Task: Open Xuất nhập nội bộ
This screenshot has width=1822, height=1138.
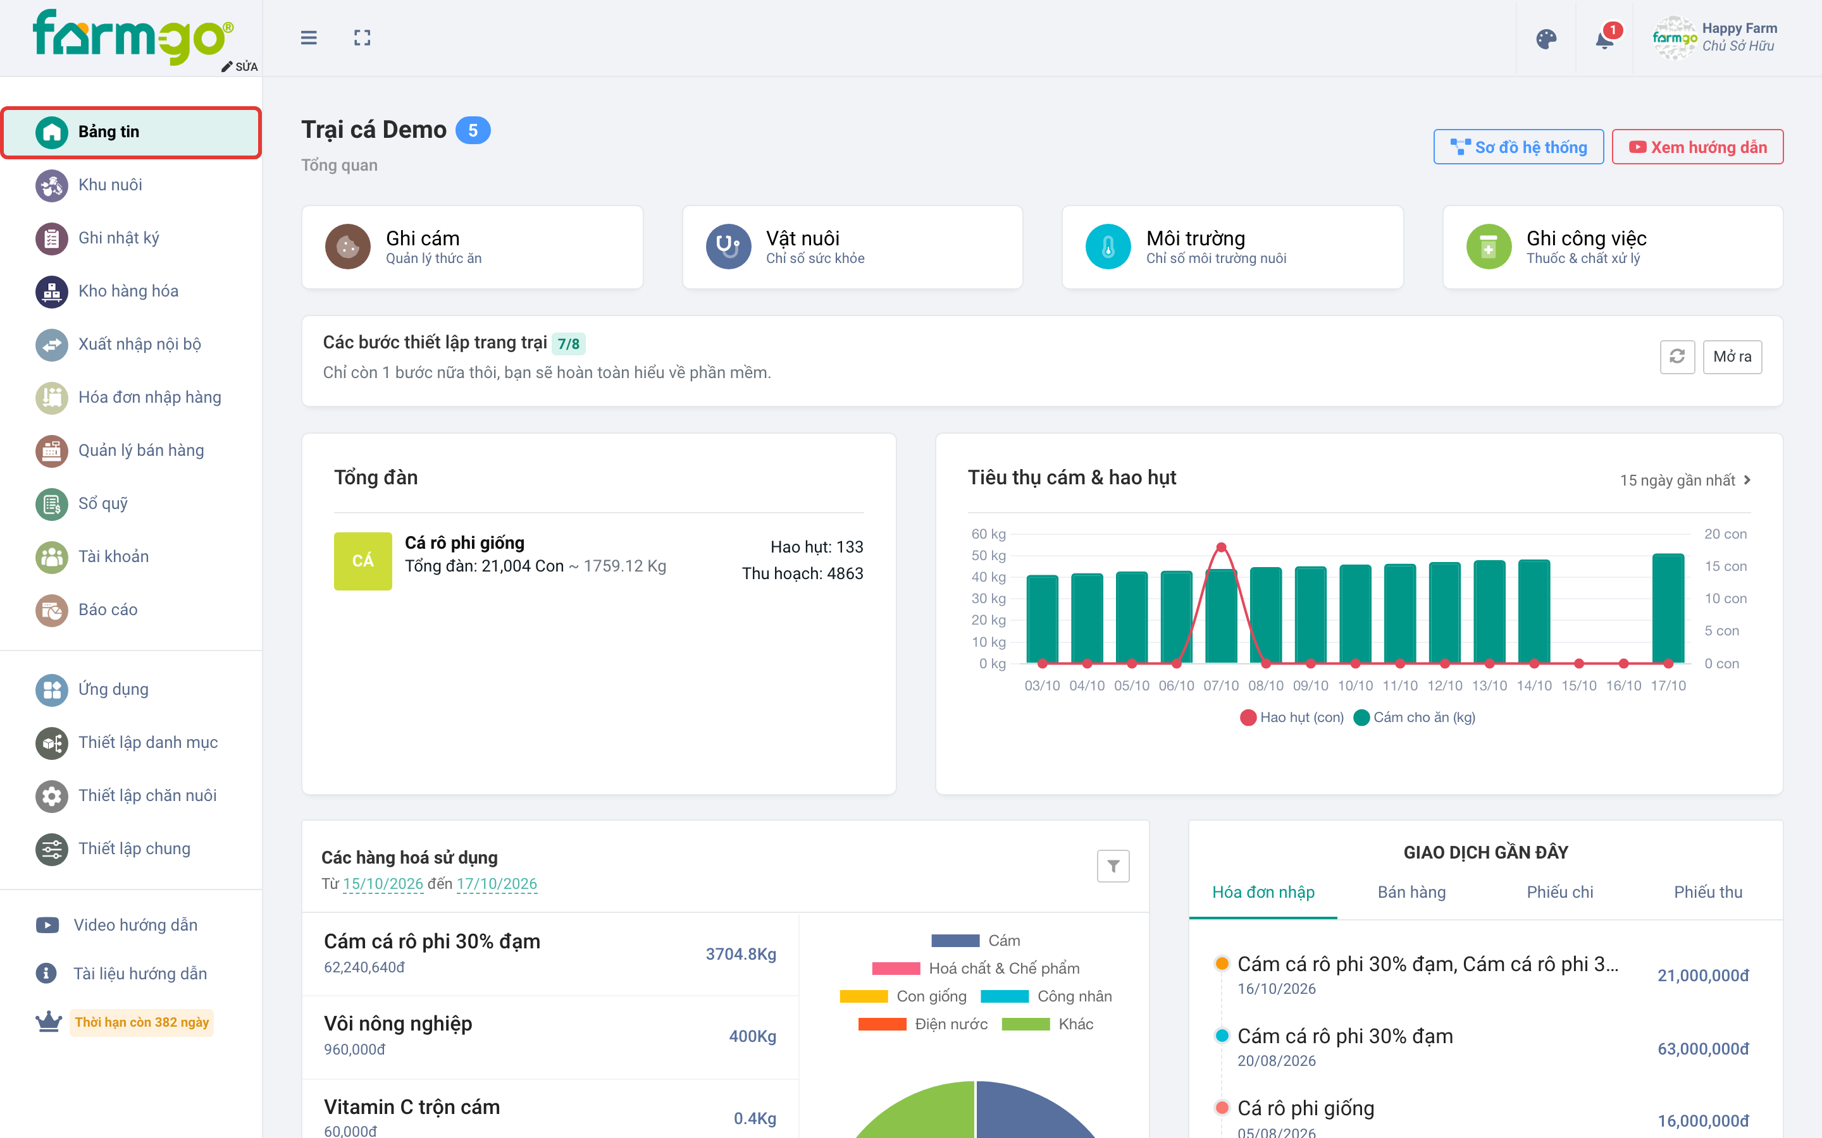Action: (131, 345)
